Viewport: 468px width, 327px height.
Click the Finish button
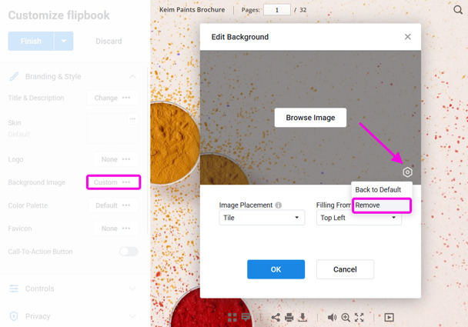tap(31, 42)
